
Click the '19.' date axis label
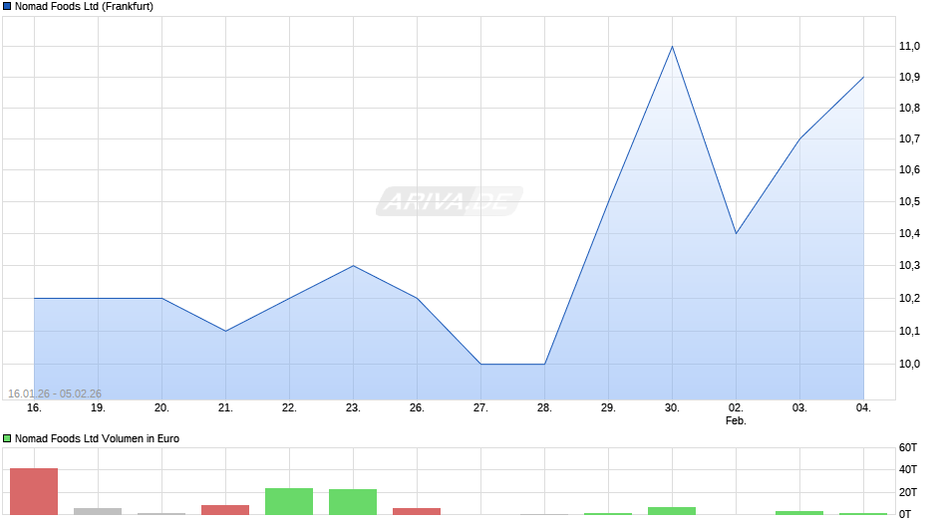(x=98, y=408)
